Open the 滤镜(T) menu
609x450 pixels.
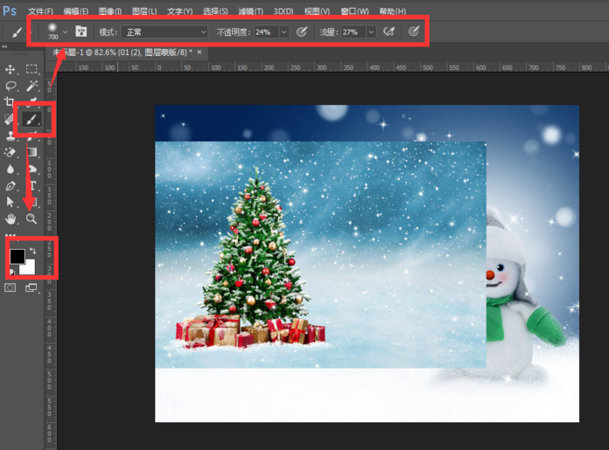pyautogui.click(x=250, y=11)
